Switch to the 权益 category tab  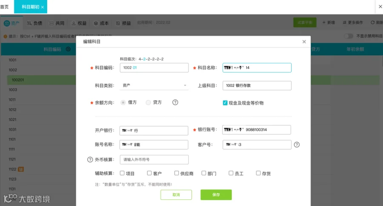(79, 23)
